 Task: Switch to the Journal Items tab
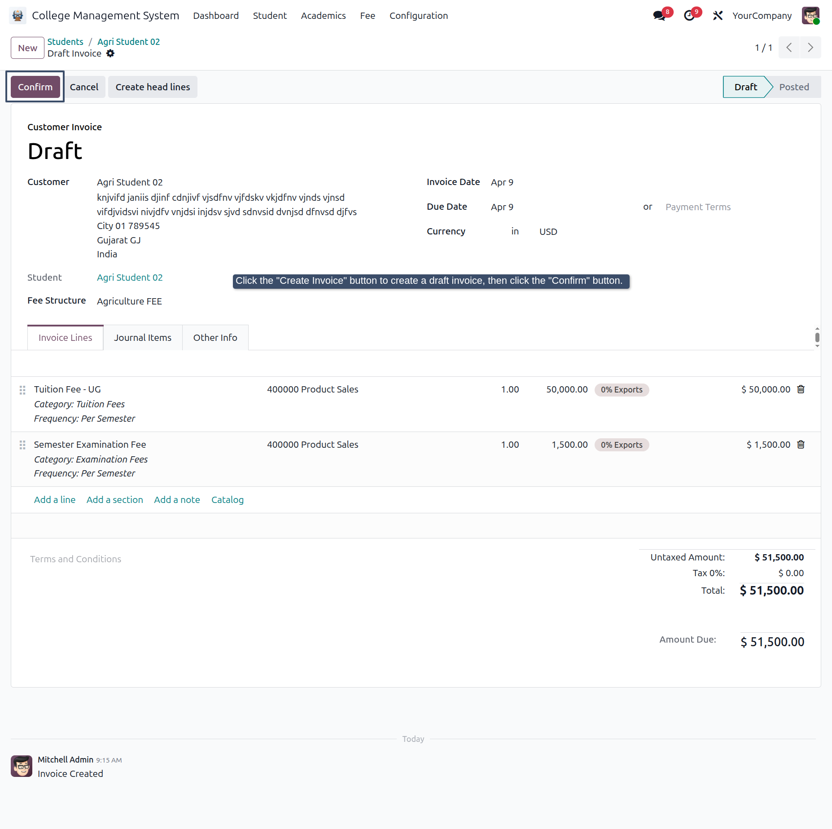[143, 338]
